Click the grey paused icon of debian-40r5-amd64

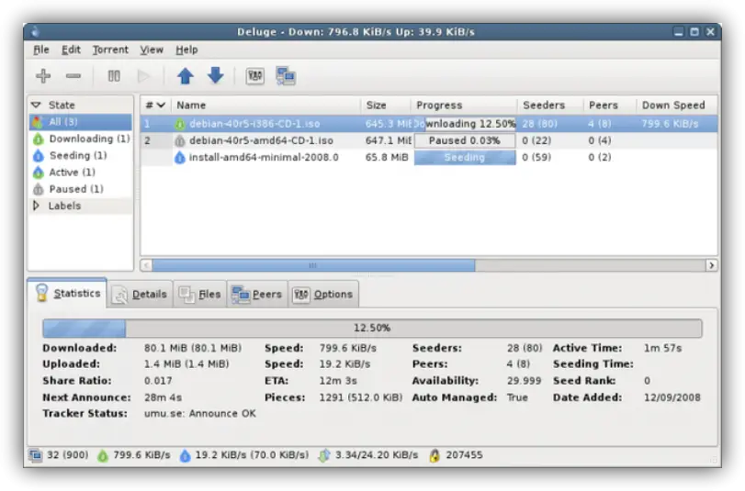[x=180, y=141]
